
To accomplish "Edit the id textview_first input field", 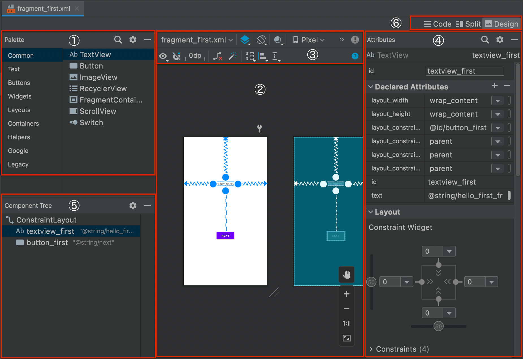I will [x=465, y=71].
